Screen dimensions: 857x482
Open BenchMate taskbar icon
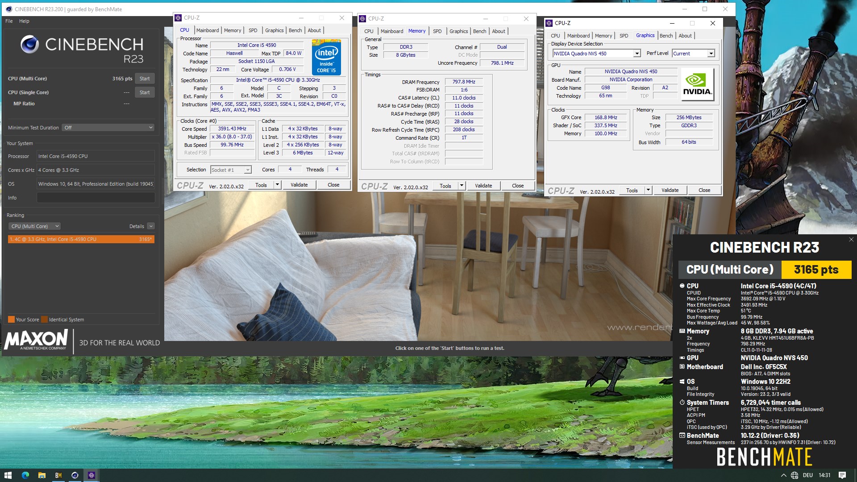coord(58,475)
